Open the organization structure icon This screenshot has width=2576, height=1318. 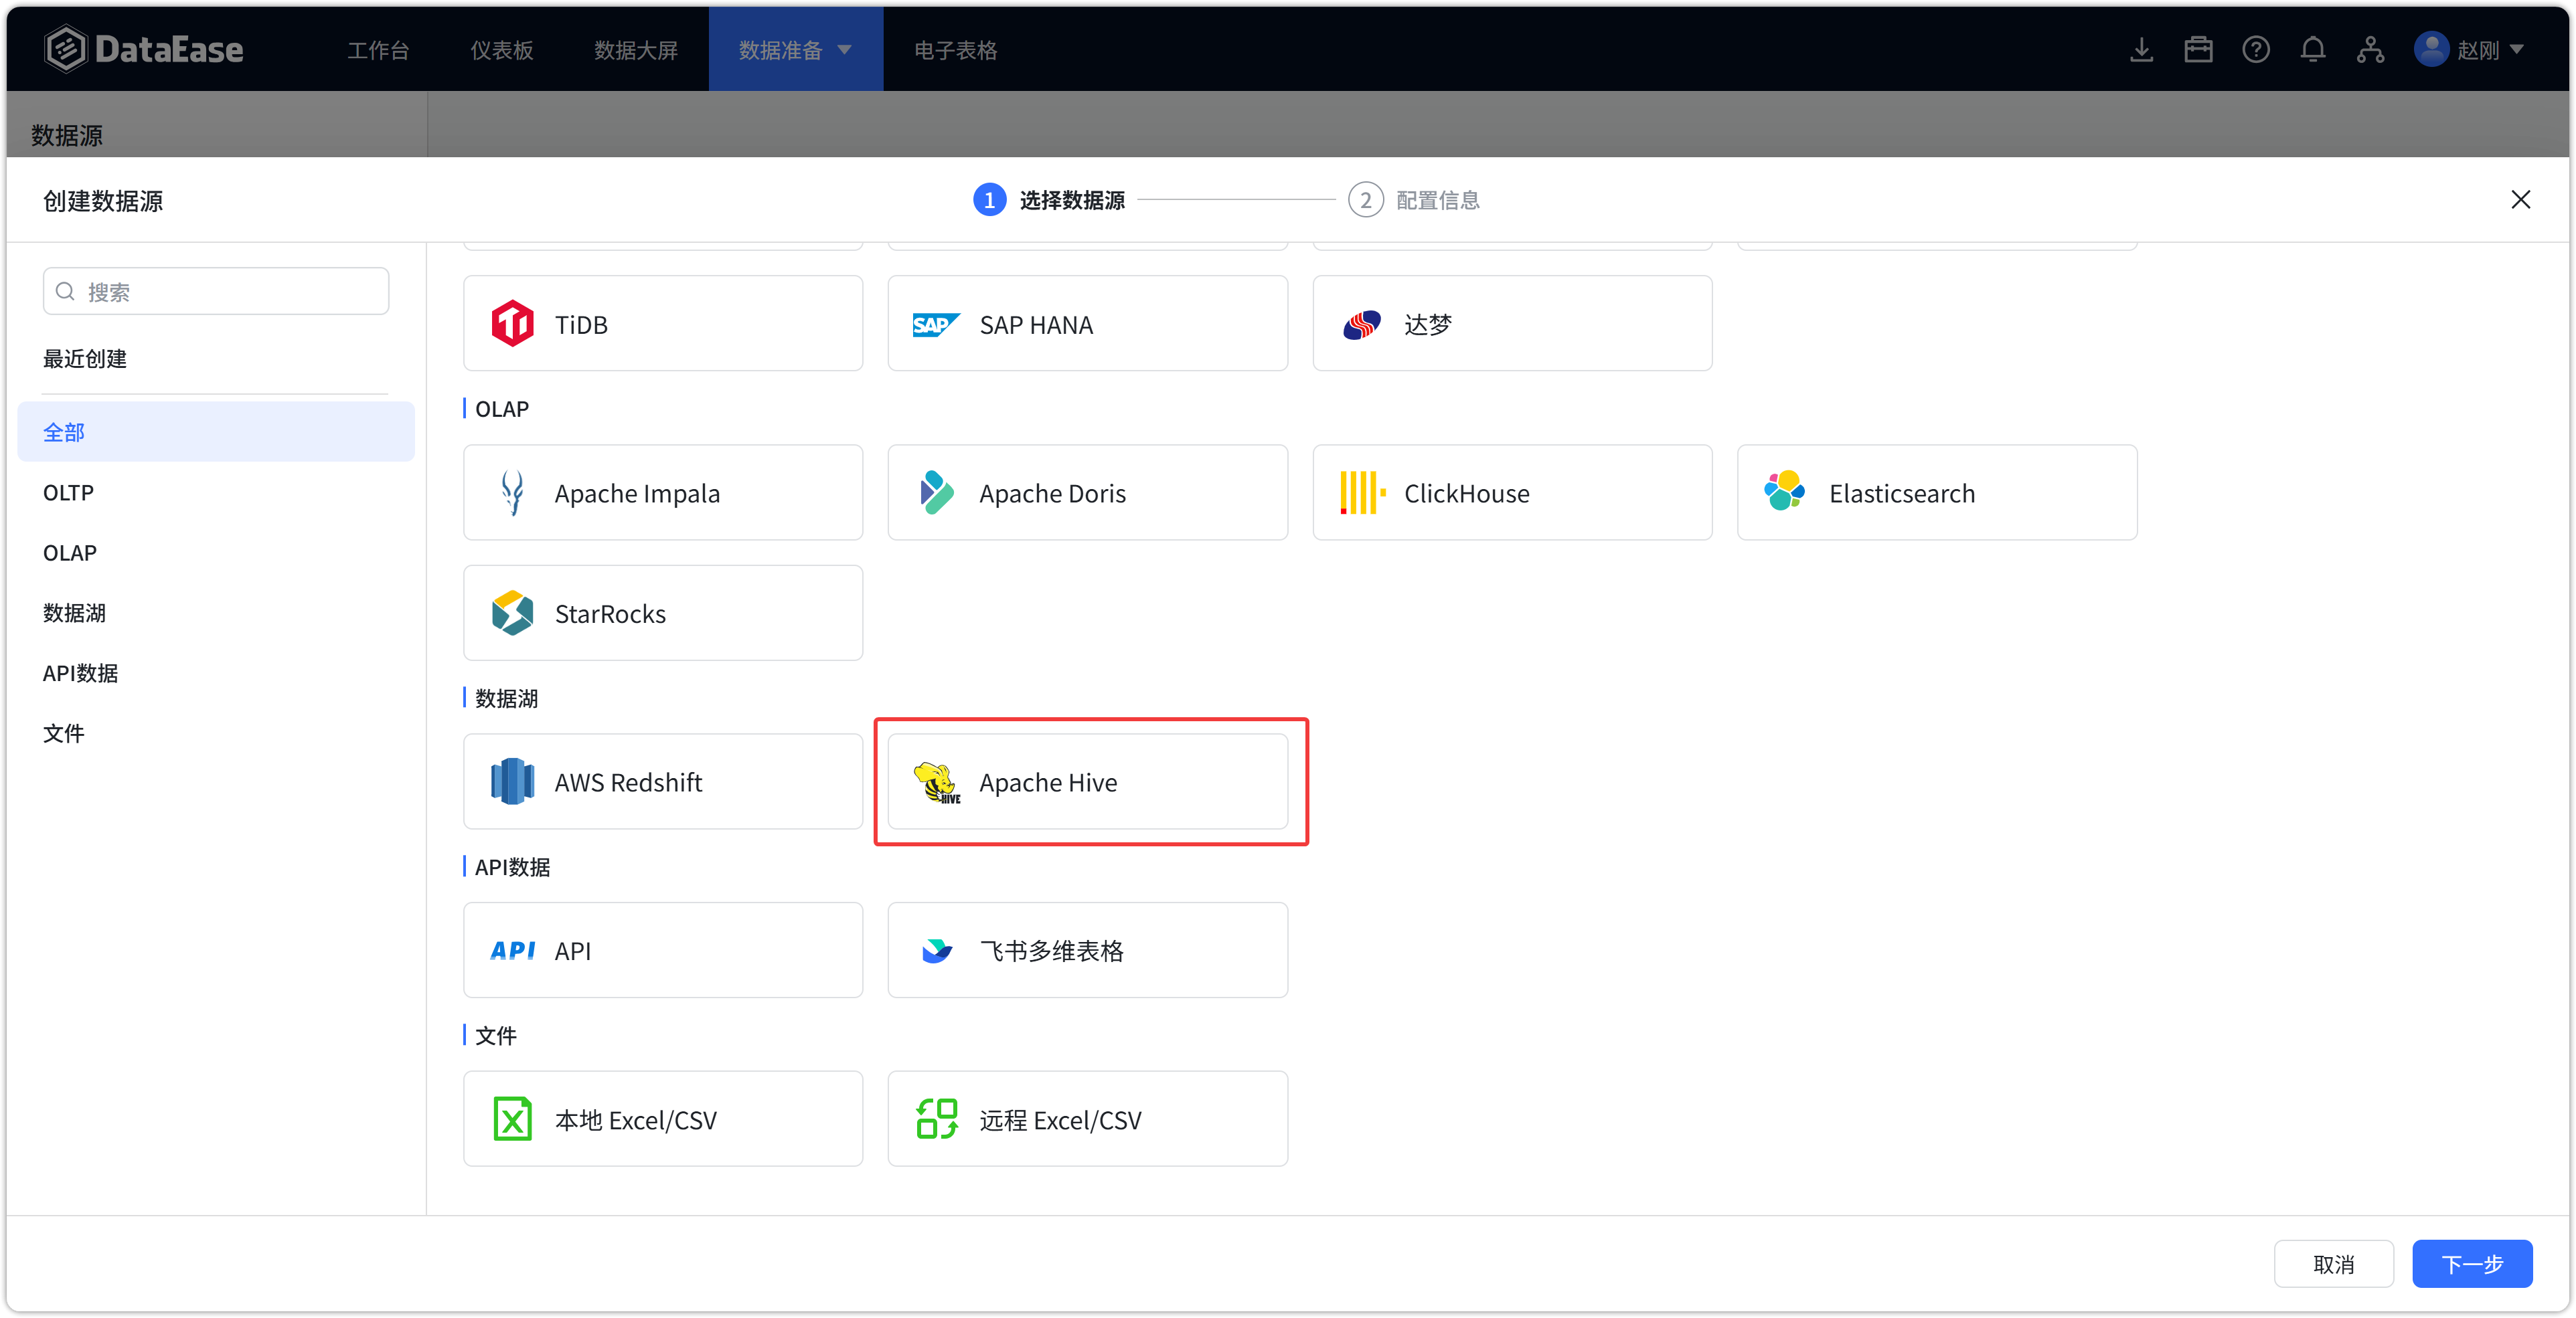2370,50
